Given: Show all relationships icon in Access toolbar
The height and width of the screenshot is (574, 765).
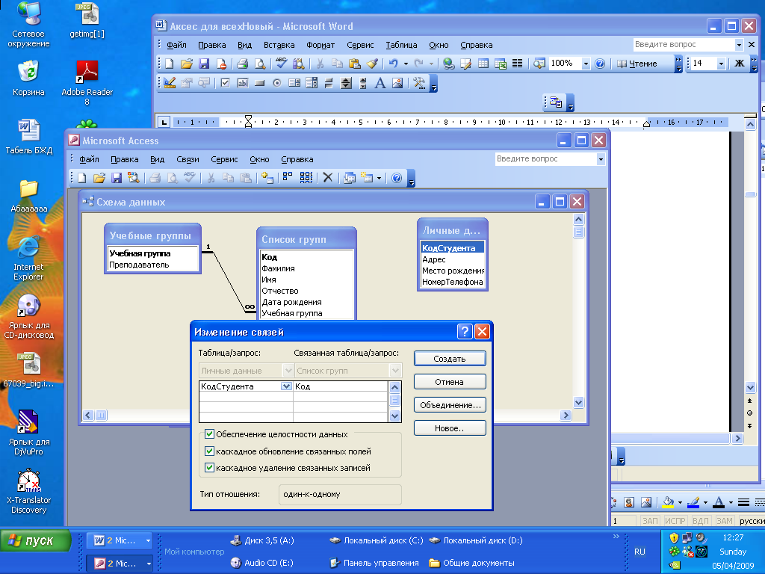Looking at the screenshot, I should click(x=306, y=178).
